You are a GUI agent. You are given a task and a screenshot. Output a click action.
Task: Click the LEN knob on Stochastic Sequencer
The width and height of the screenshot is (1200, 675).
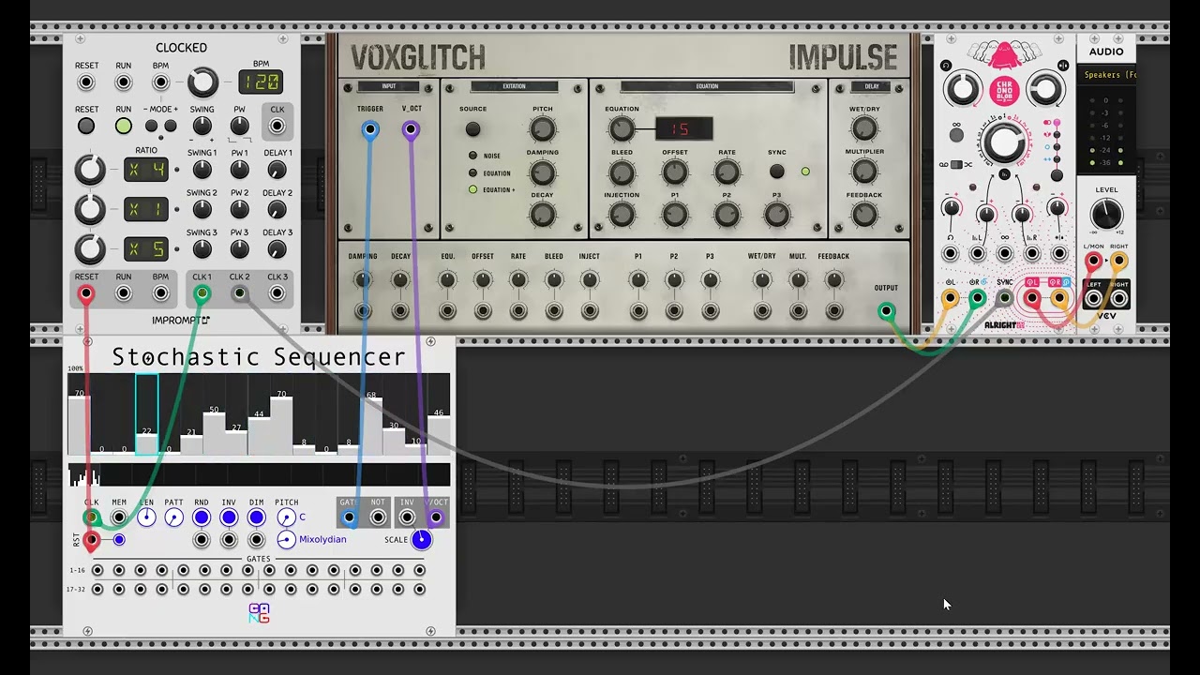146,517
